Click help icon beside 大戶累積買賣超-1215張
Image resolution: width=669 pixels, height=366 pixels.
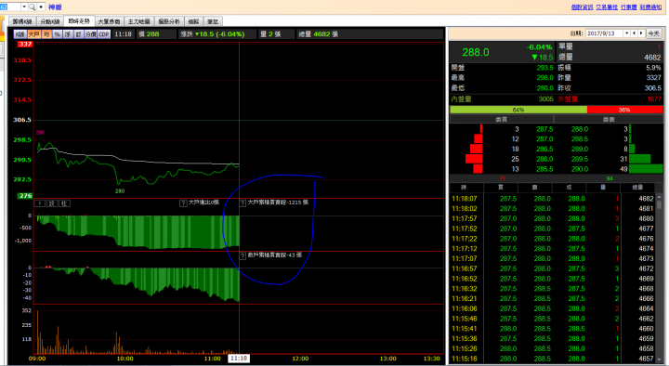click(x=243, y=203)
